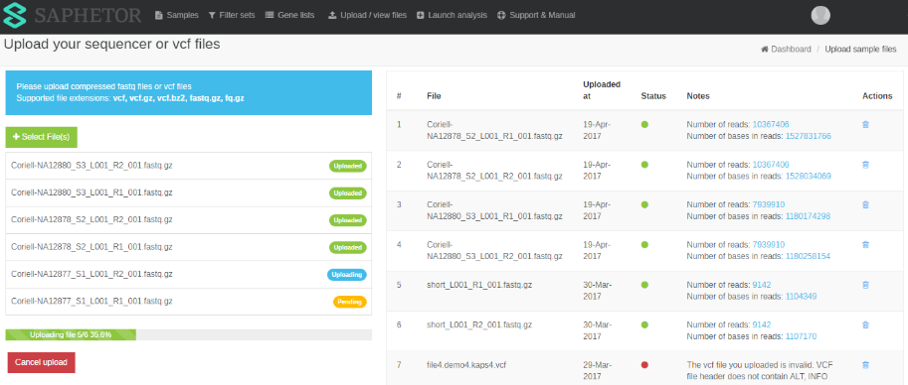
Task: Click short_L001_R2_001.fastq.gz file name in table
Action: click(x=479, y=324)
